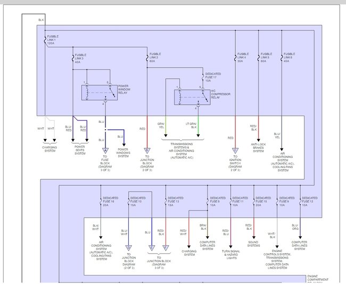Click the arrowhead on the GRN/YEL wire
The height and width of the screenshot is (284, 346).
(166, 136)
